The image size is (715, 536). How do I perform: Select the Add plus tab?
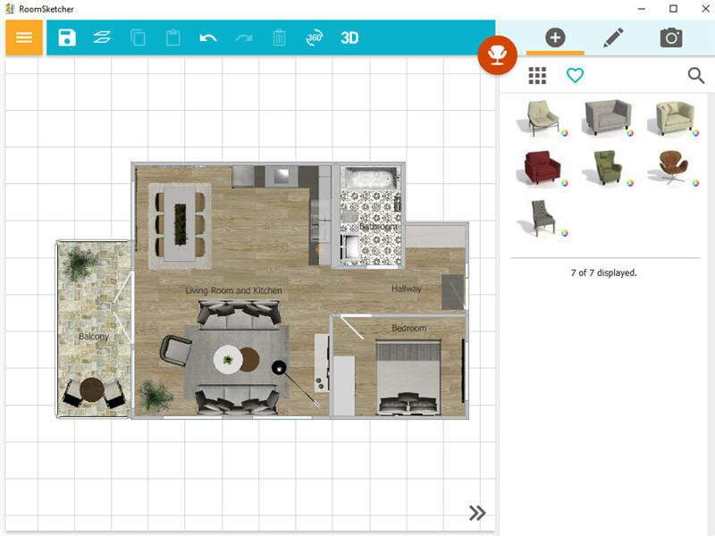(x=555, y=38)
